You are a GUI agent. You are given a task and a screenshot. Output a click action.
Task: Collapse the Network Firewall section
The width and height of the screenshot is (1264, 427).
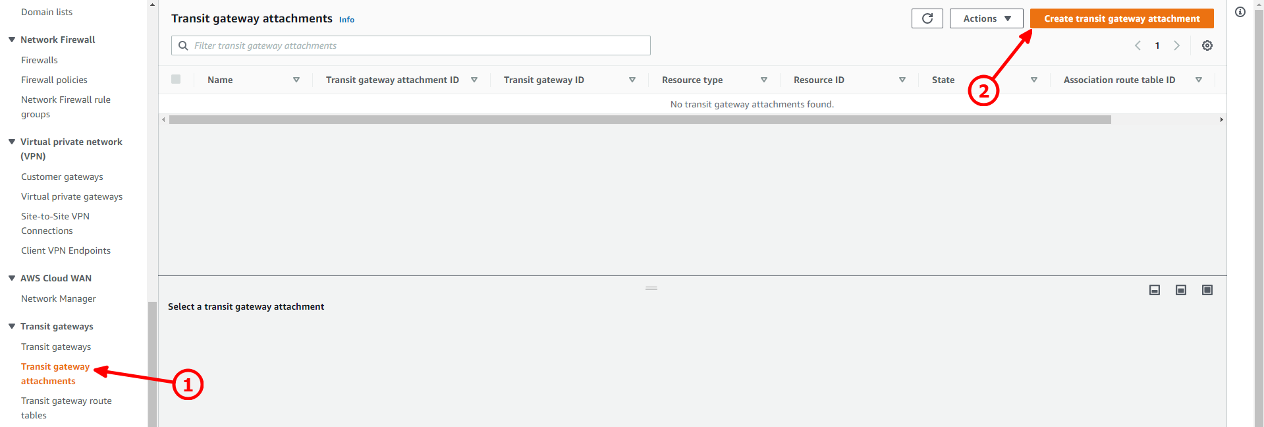pos(12,40)
